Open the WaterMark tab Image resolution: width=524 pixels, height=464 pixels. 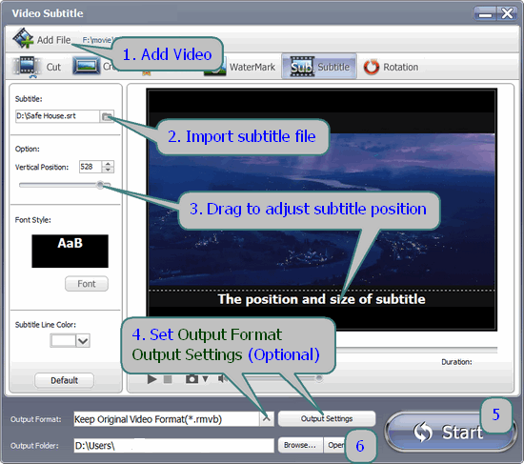[252, 67]
